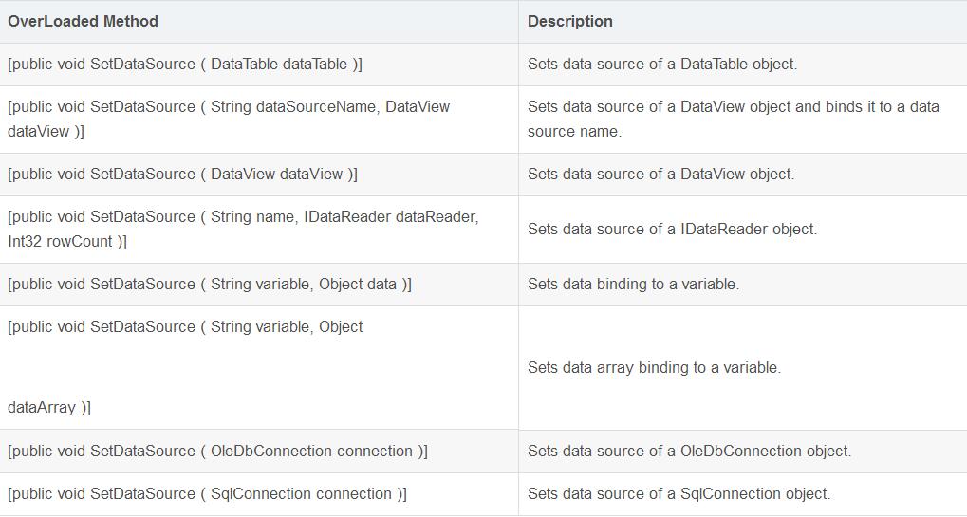Click the 'binds it to a data source name' description
This screenshot has width=967, height=517.
point(733,119)
